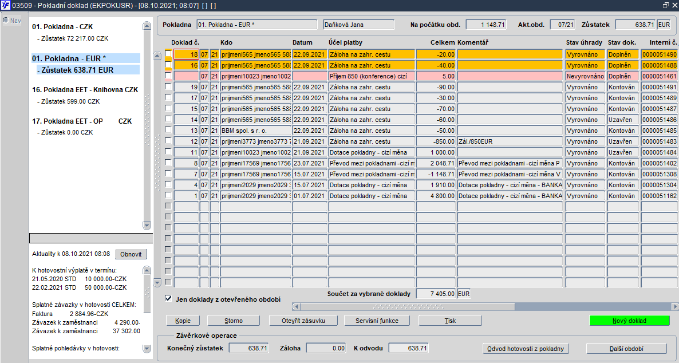679x363 pixels.
Task: Click the amount cell 4 800.00
Action: pos(436,196)
